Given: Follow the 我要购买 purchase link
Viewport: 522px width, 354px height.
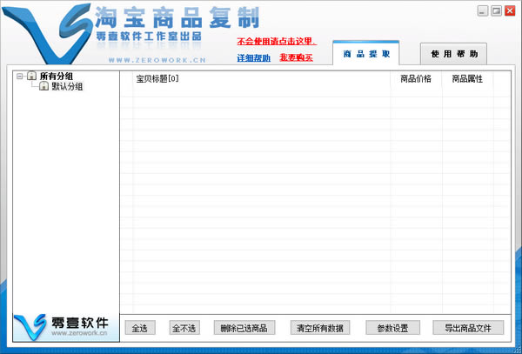Looking at the screenshot, I should click(295, 58).
